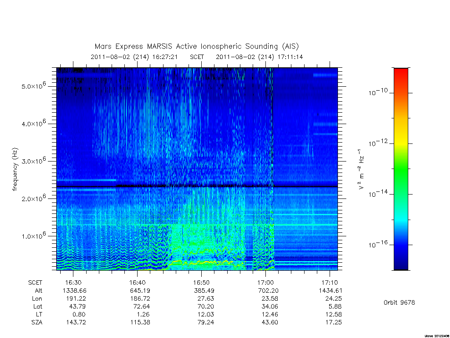Select longitude value 27.63

pyautogui.click(x=206, y=299)
